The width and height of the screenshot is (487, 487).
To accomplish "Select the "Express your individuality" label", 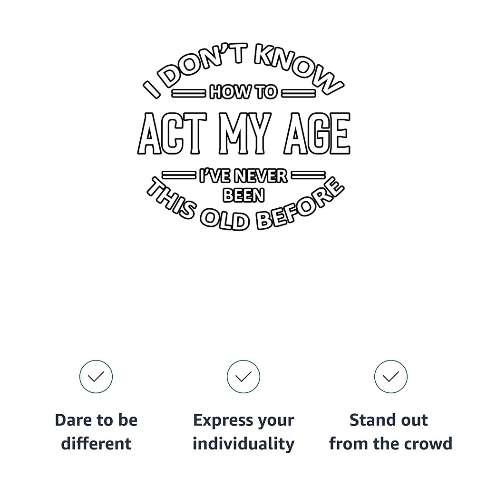I will pos(243,432).
